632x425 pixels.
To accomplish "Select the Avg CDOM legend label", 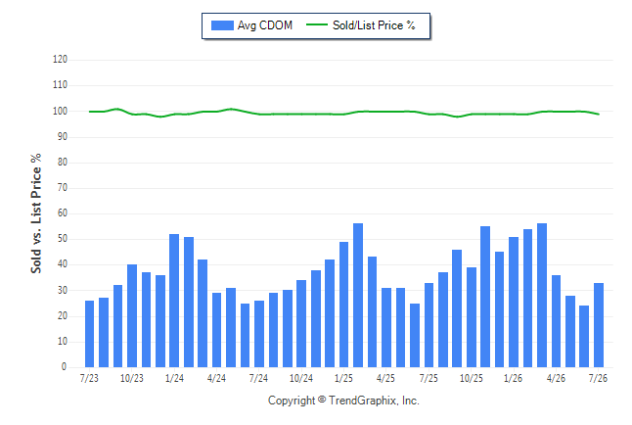I will [x=264, y=25].
